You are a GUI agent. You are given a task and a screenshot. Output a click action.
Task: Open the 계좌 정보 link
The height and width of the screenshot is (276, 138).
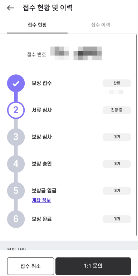point(41,200)
